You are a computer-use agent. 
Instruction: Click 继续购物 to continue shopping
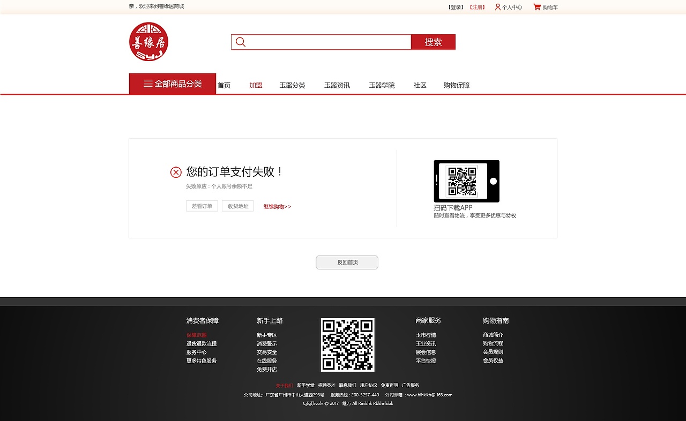274,206
